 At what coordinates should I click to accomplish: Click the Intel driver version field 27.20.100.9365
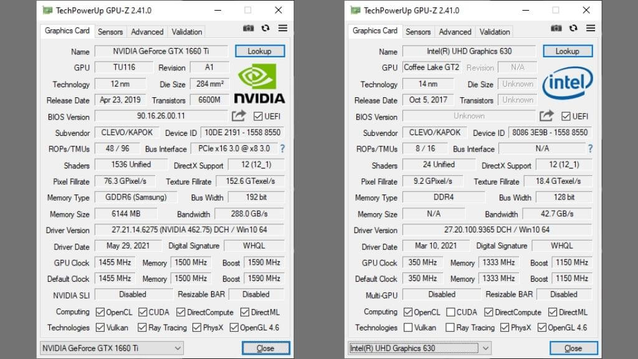click(497, 229)
